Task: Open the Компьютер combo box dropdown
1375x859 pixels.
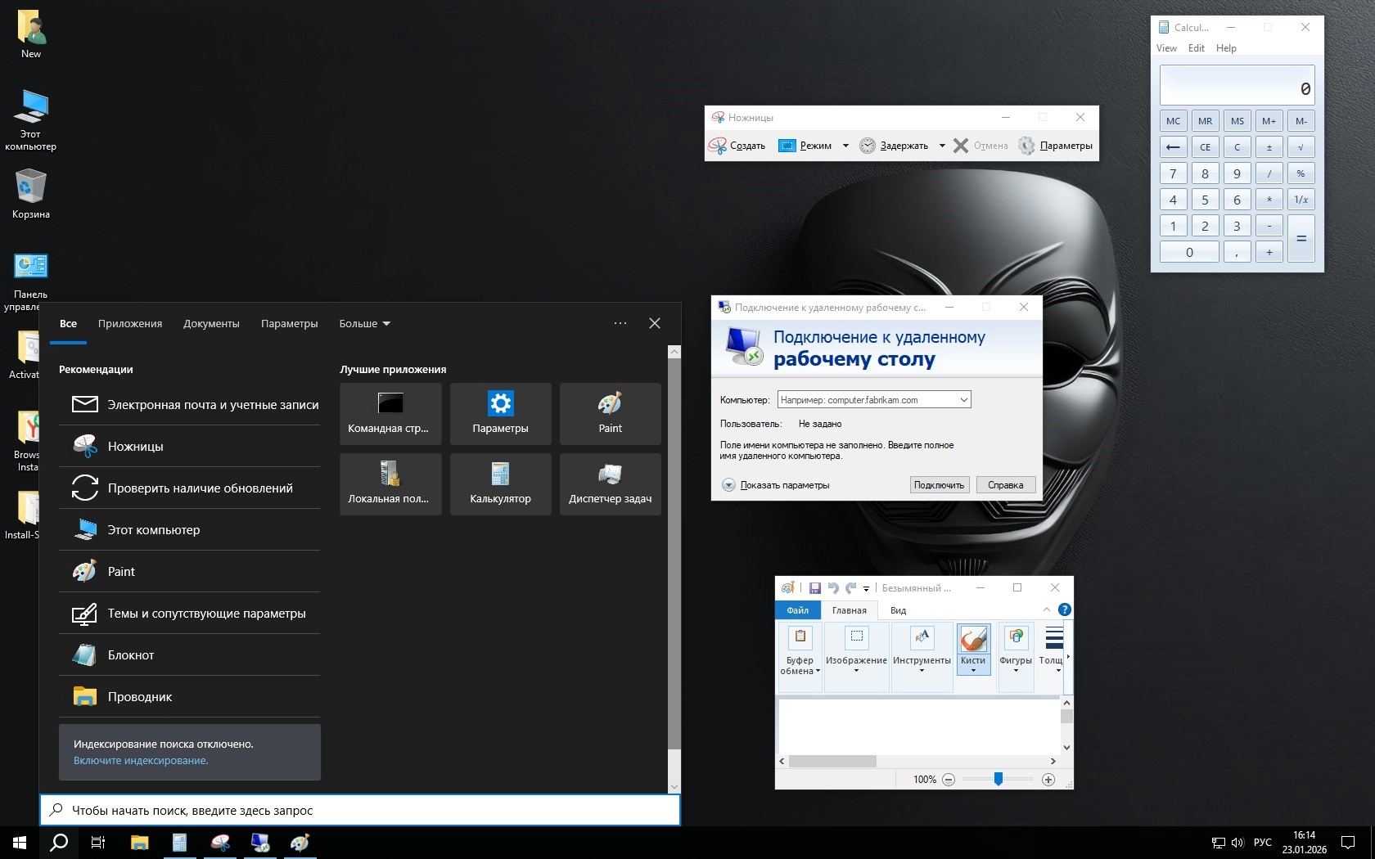Action: 963,400
